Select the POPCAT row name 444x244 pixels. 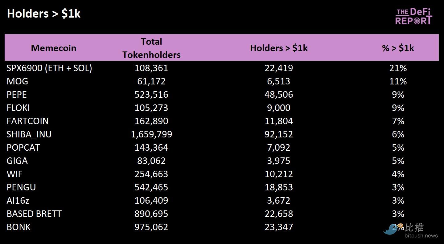23,148
